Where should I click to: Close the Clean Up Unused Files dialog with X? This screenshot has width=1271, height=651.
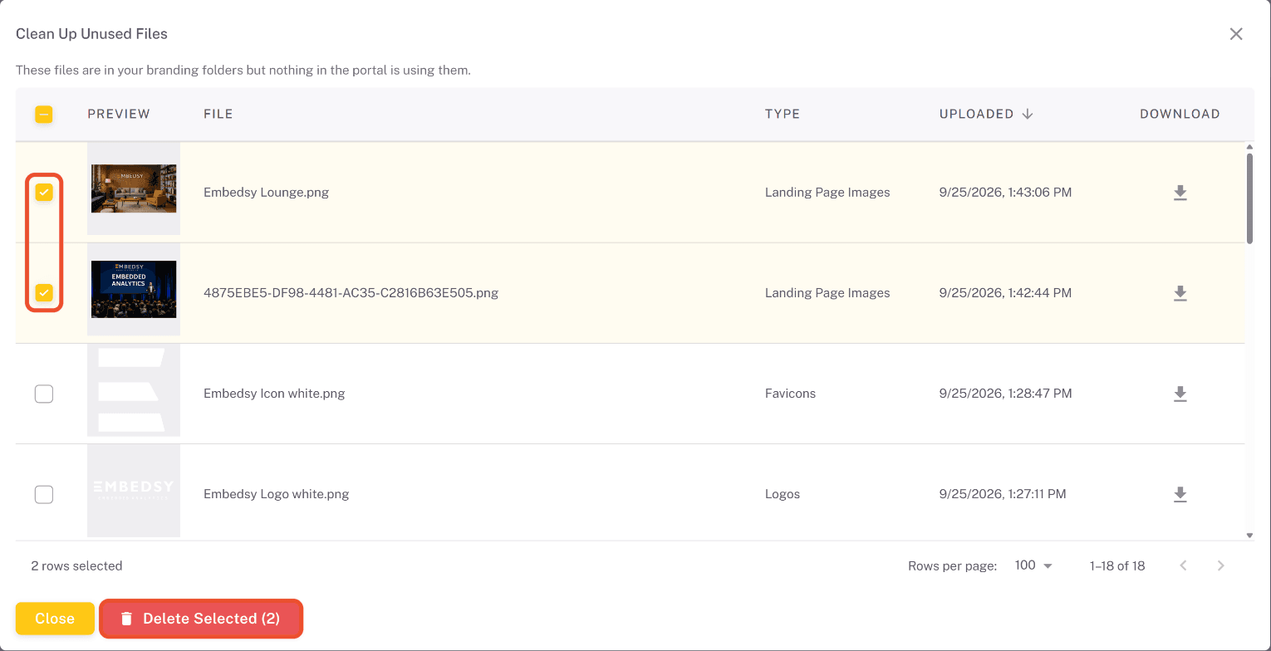1236,34
